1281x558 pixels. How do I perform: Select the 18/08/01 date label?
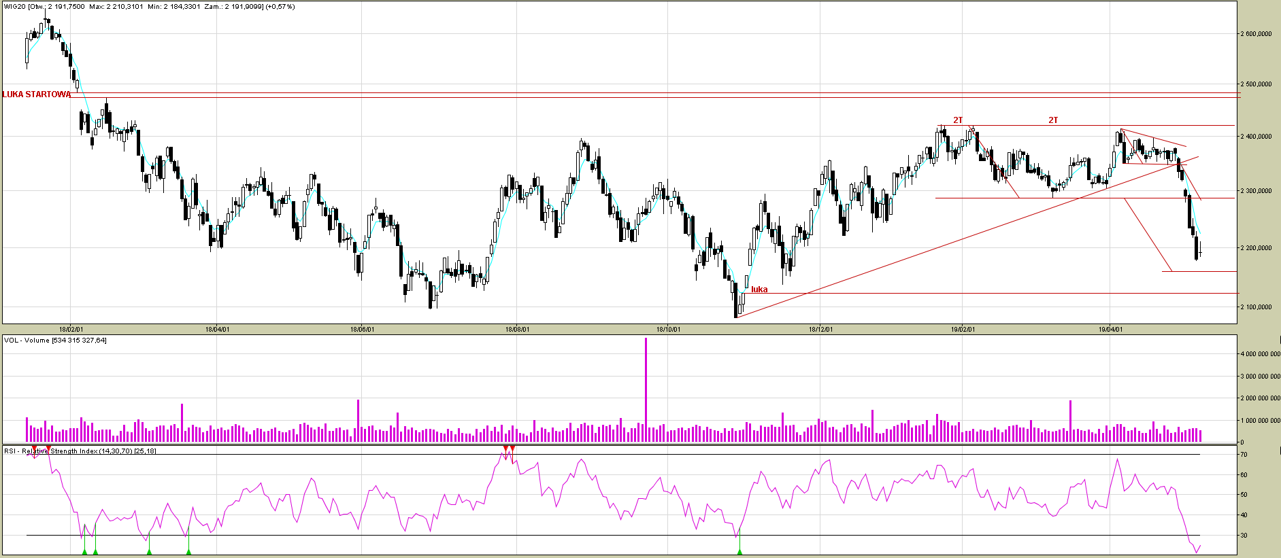(518, 330)
